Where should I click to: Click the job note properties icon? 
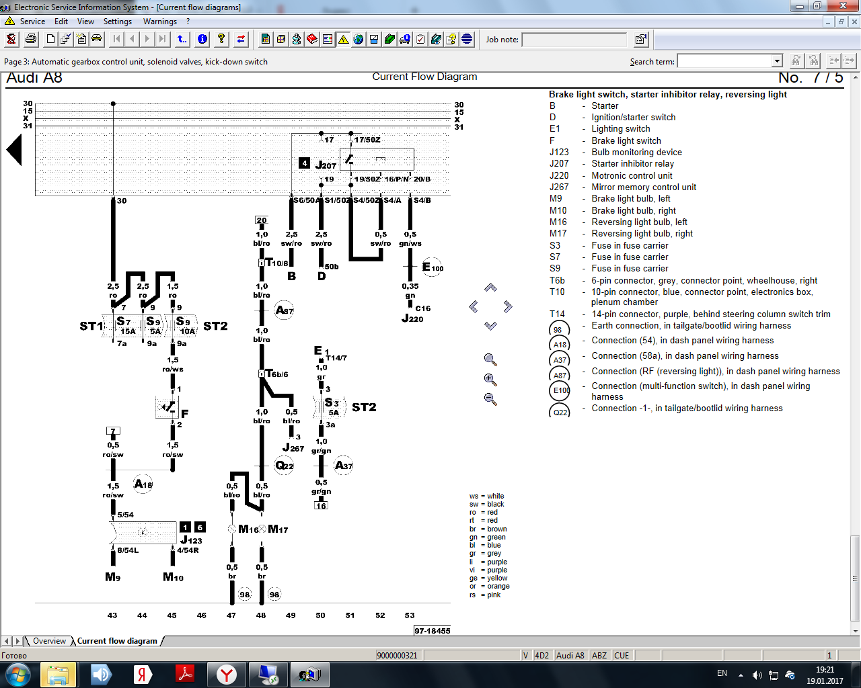pos(641,39)
